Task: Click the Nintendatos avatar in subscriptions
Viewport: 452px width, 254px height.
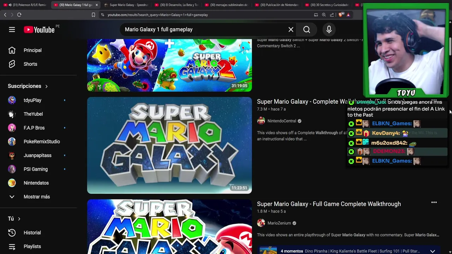Action: pos(12,183)
